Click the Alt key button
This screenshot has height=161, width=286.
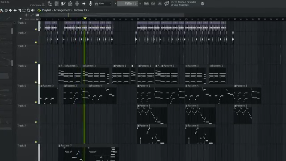[160, 4]
